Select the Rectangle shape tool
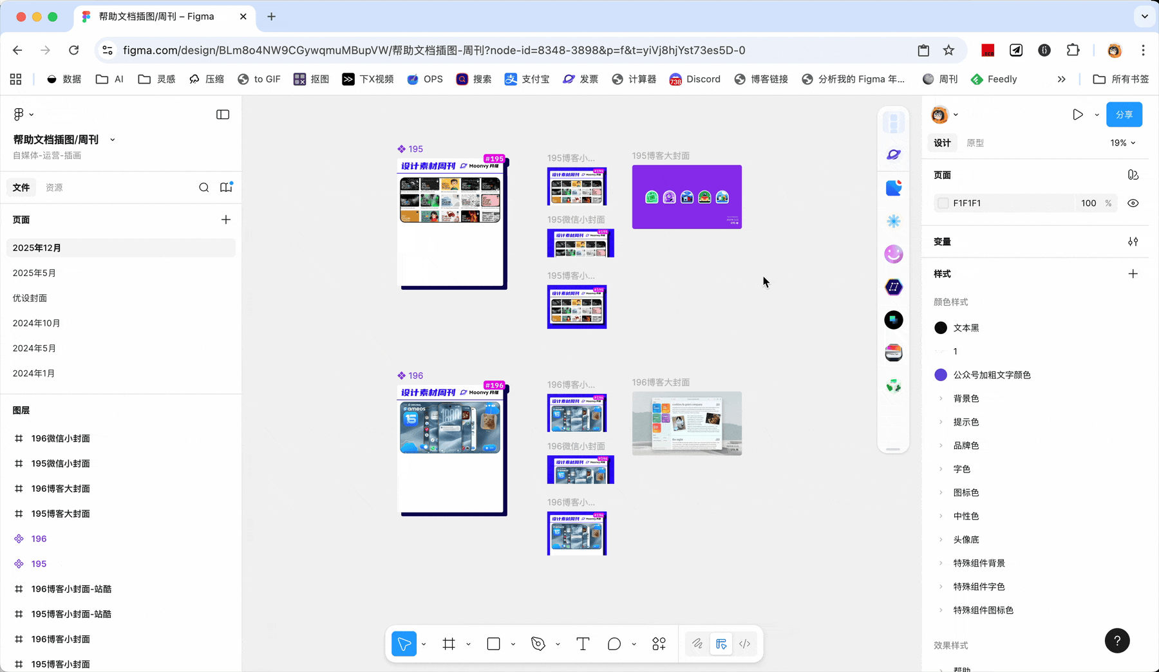Screen dimensions: 1159x672 (494, 644)
